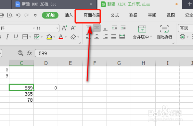The height and width of the screenshot is (126, 193).
Task: Expand the clear options arrow next to eraser
Action: (x=78, y=37)
